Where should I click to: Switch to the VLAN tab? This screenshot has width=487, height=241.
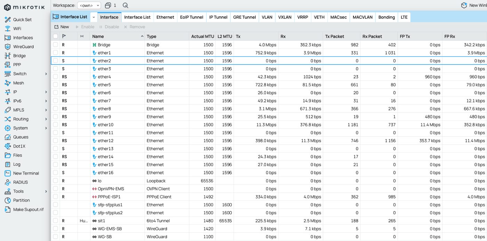point(267,17)
